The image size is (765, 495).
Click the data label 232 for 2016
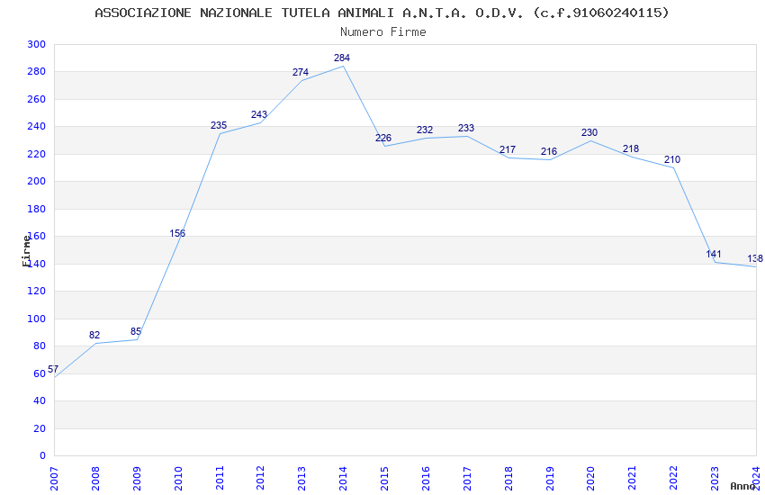pos(425,130)
